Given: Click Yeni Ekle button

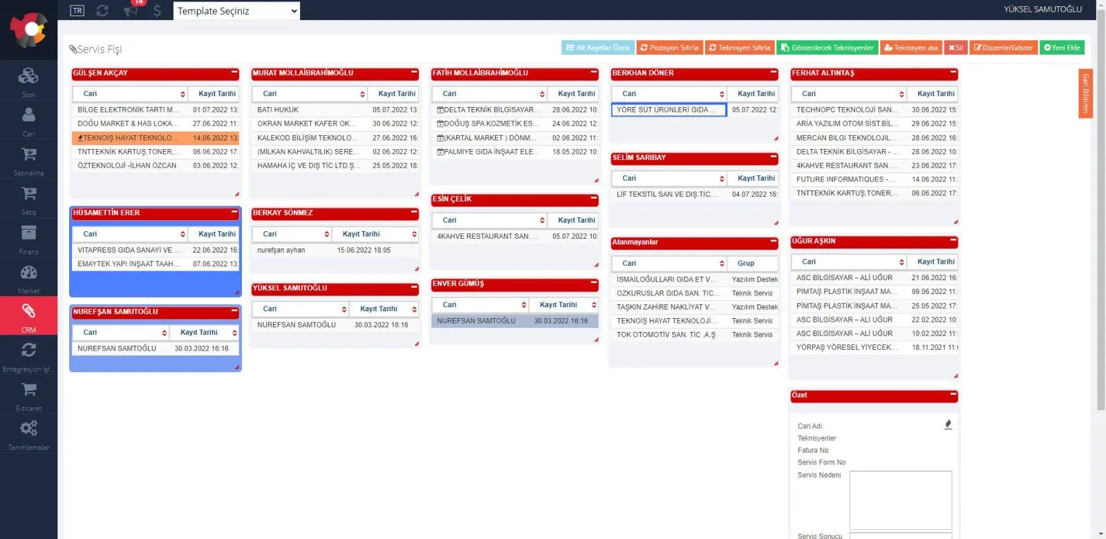Looking at the screenshot, I should pyautogui.click(x=1062, y=48).
